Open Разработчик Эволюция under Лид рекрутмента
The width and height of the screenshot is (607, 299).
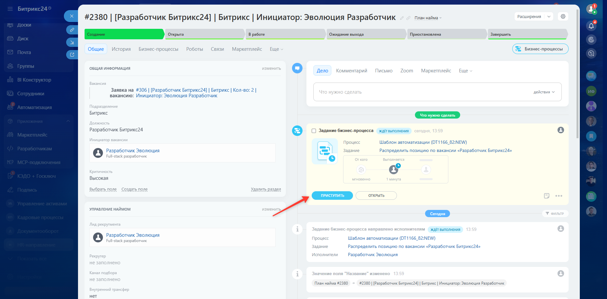(x=133, y=235)
